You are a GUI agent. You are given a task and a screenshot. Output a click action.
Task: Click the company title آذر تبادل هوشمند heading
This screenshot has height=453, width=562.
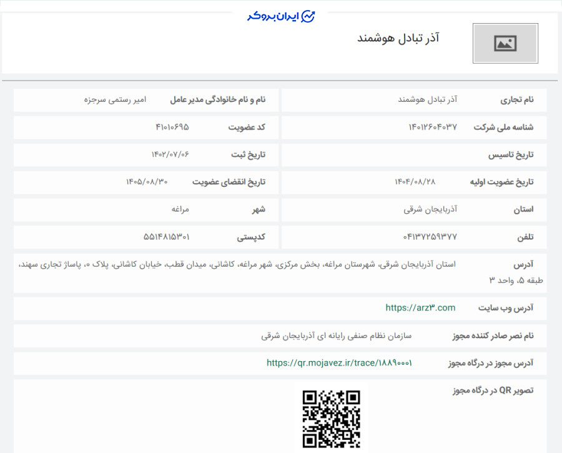point(398,38)
